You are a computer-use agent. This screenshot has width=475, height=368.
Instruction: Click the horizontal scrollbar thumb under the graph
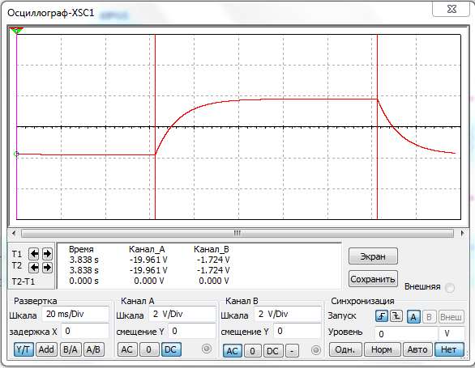[237, 233]
